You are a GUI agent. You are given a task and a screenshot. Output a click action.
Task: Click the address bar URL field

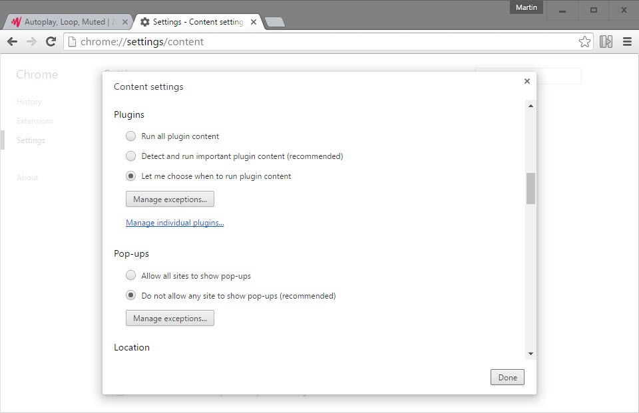(x=319, y=42)
